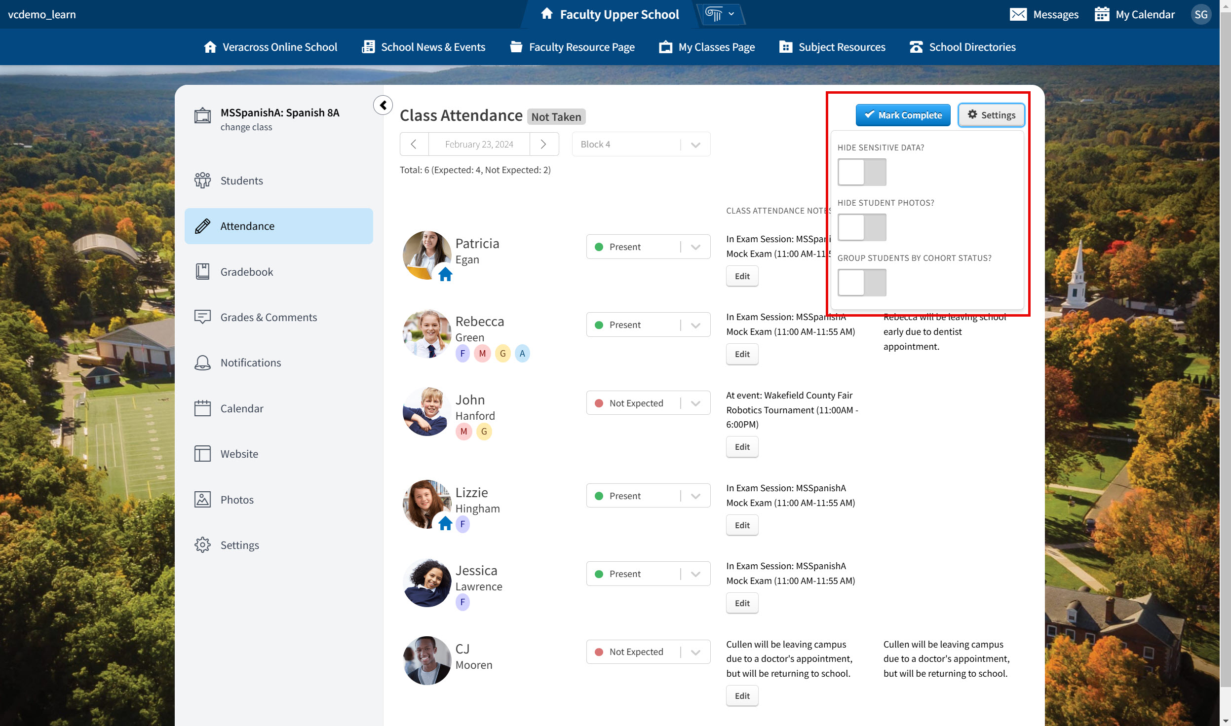Enable Group Students By Cohort Status
The height and width of the screenshot is (726, 1231).
click(861, 283)
